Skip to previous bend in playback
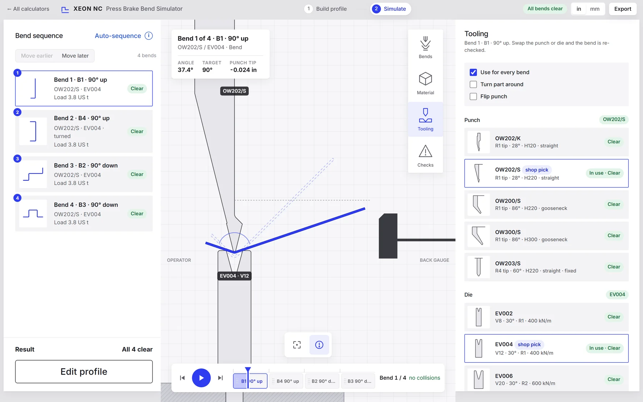The height and width of the screenshot is (402, 643). [x=182, y=378]
